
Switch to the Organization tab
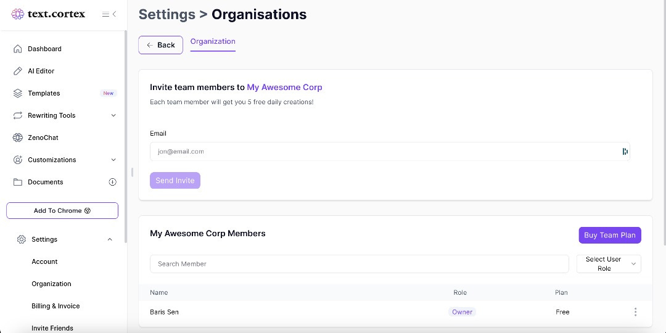pyautogui.click(x=213, y=42)
